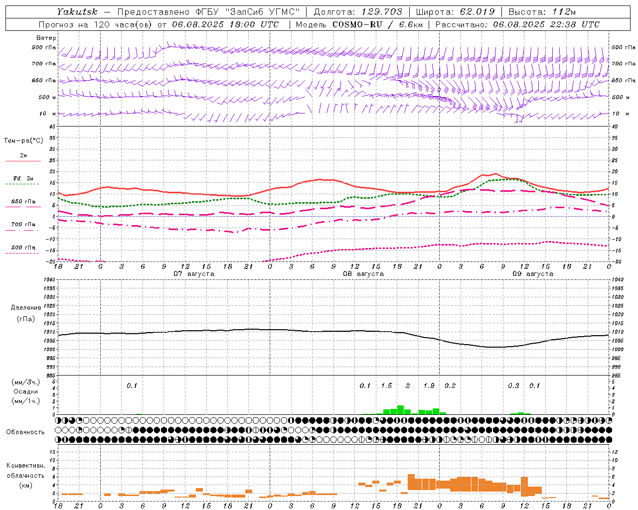Click the 700 гПа temperature legend entry
The height and width of the screenshot is (510, 638).
[23, 226]
